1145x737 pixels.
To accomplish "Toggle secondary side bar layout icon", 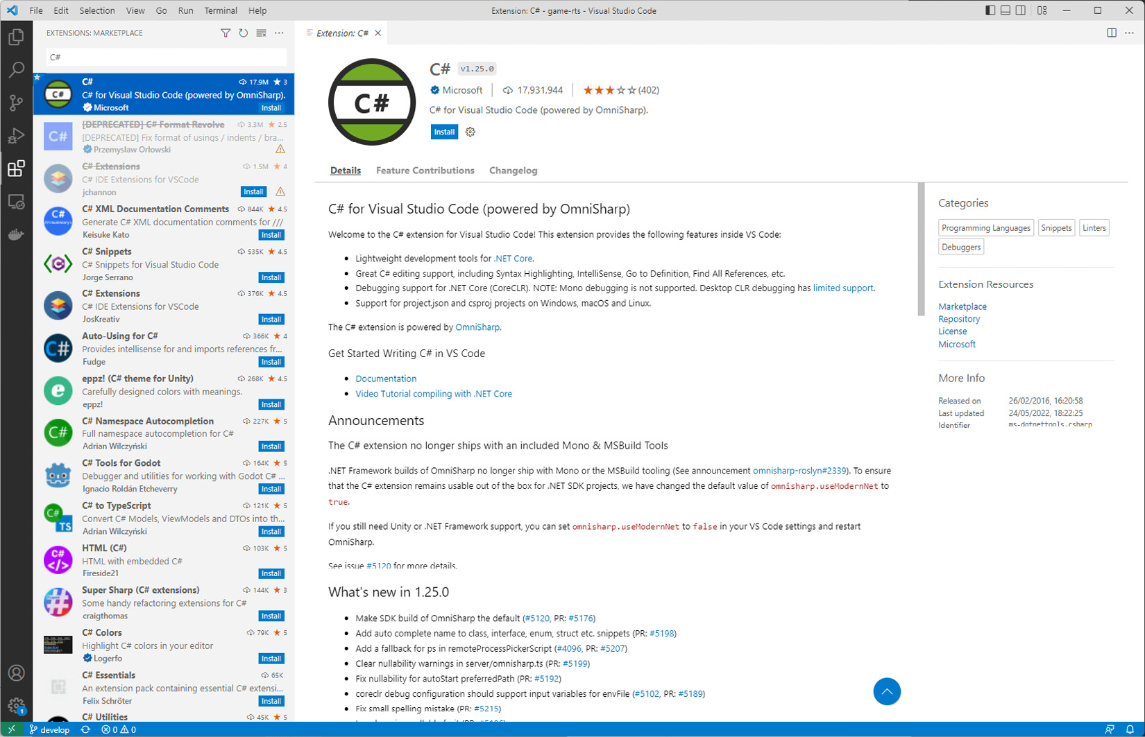I will 1021,10.
